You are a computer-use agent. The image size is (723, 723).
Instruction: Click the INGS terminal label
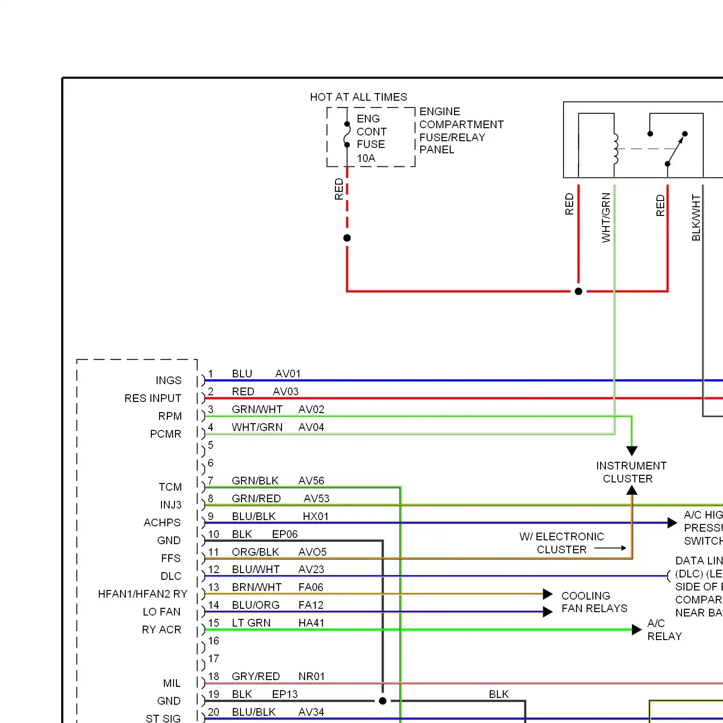click(x=169, y=380)
